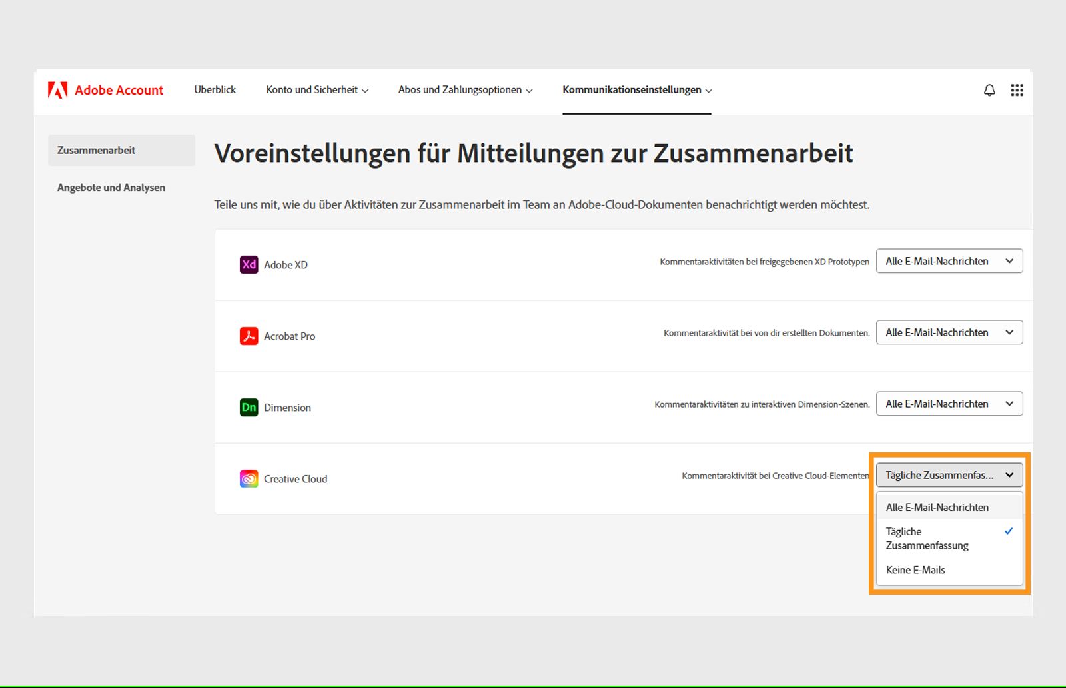Click the Acrobat Pro product name
Image resolution: width=1066 pixels, height=688 pixels.
289,336
